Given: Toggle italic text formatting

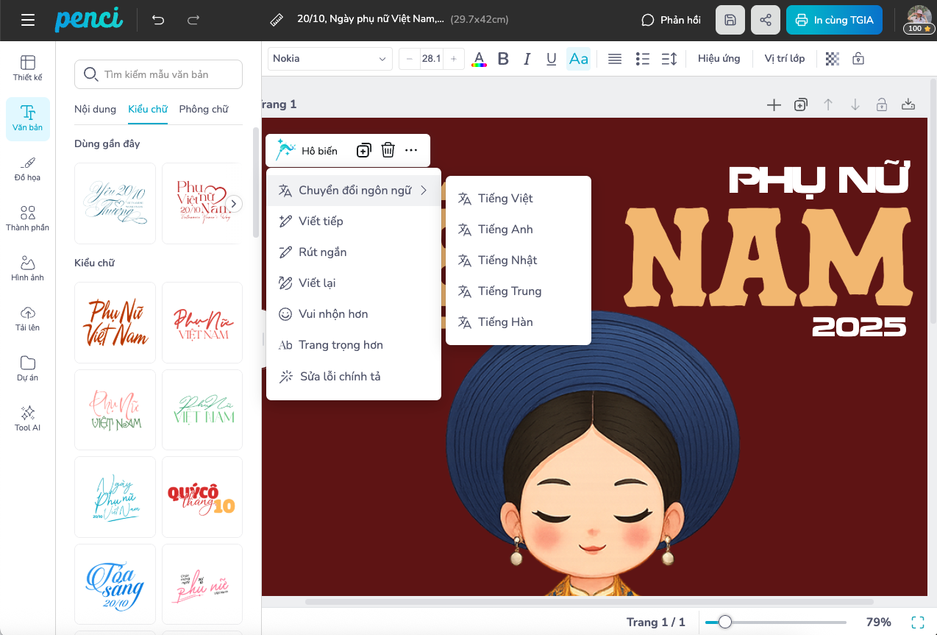Looking at the screenshot, I should pyautogui.click(x=527, y=59).
